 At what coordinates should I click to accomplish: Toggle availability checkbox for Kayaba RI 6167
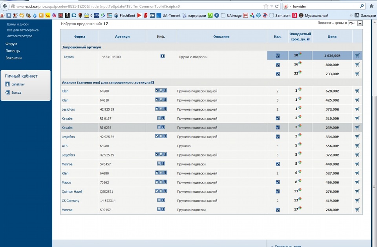278,118
